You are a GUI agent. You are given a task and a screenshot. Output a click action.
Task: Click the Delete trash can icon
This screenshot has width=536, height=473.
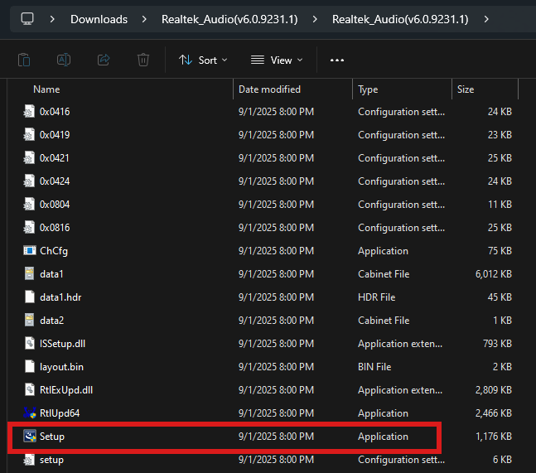point(143,60)
